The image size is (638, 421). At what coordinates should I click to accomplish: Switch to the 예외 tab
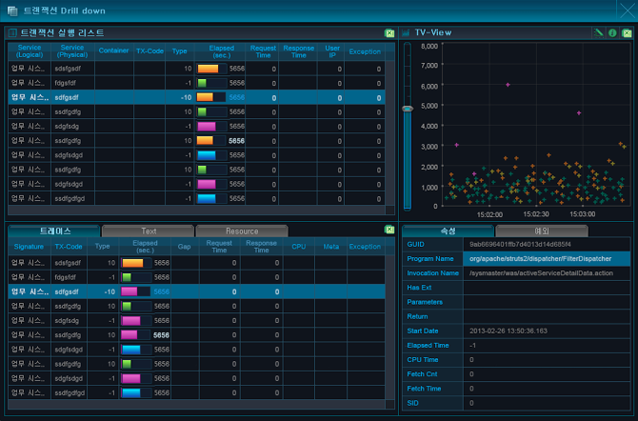542,231
